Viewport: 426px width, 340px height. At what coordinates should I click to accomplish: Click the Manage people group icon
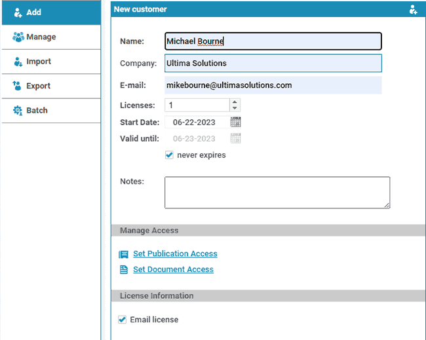pos(18,37)
